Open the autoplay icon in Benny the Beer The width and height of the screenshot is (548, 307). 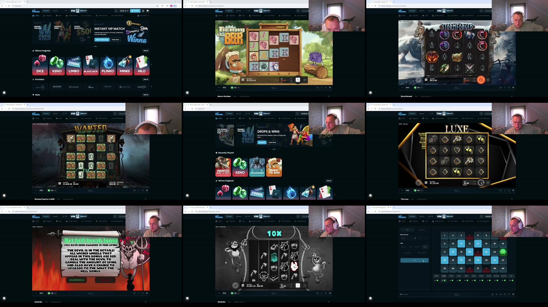[x=305, y=80]
